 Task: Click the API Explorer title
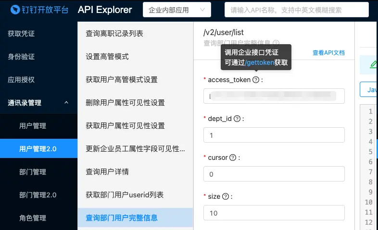tap(105, 10)
